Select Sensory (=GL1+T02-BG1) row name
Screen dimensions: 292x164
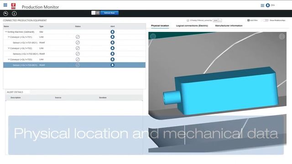point(26,54)
